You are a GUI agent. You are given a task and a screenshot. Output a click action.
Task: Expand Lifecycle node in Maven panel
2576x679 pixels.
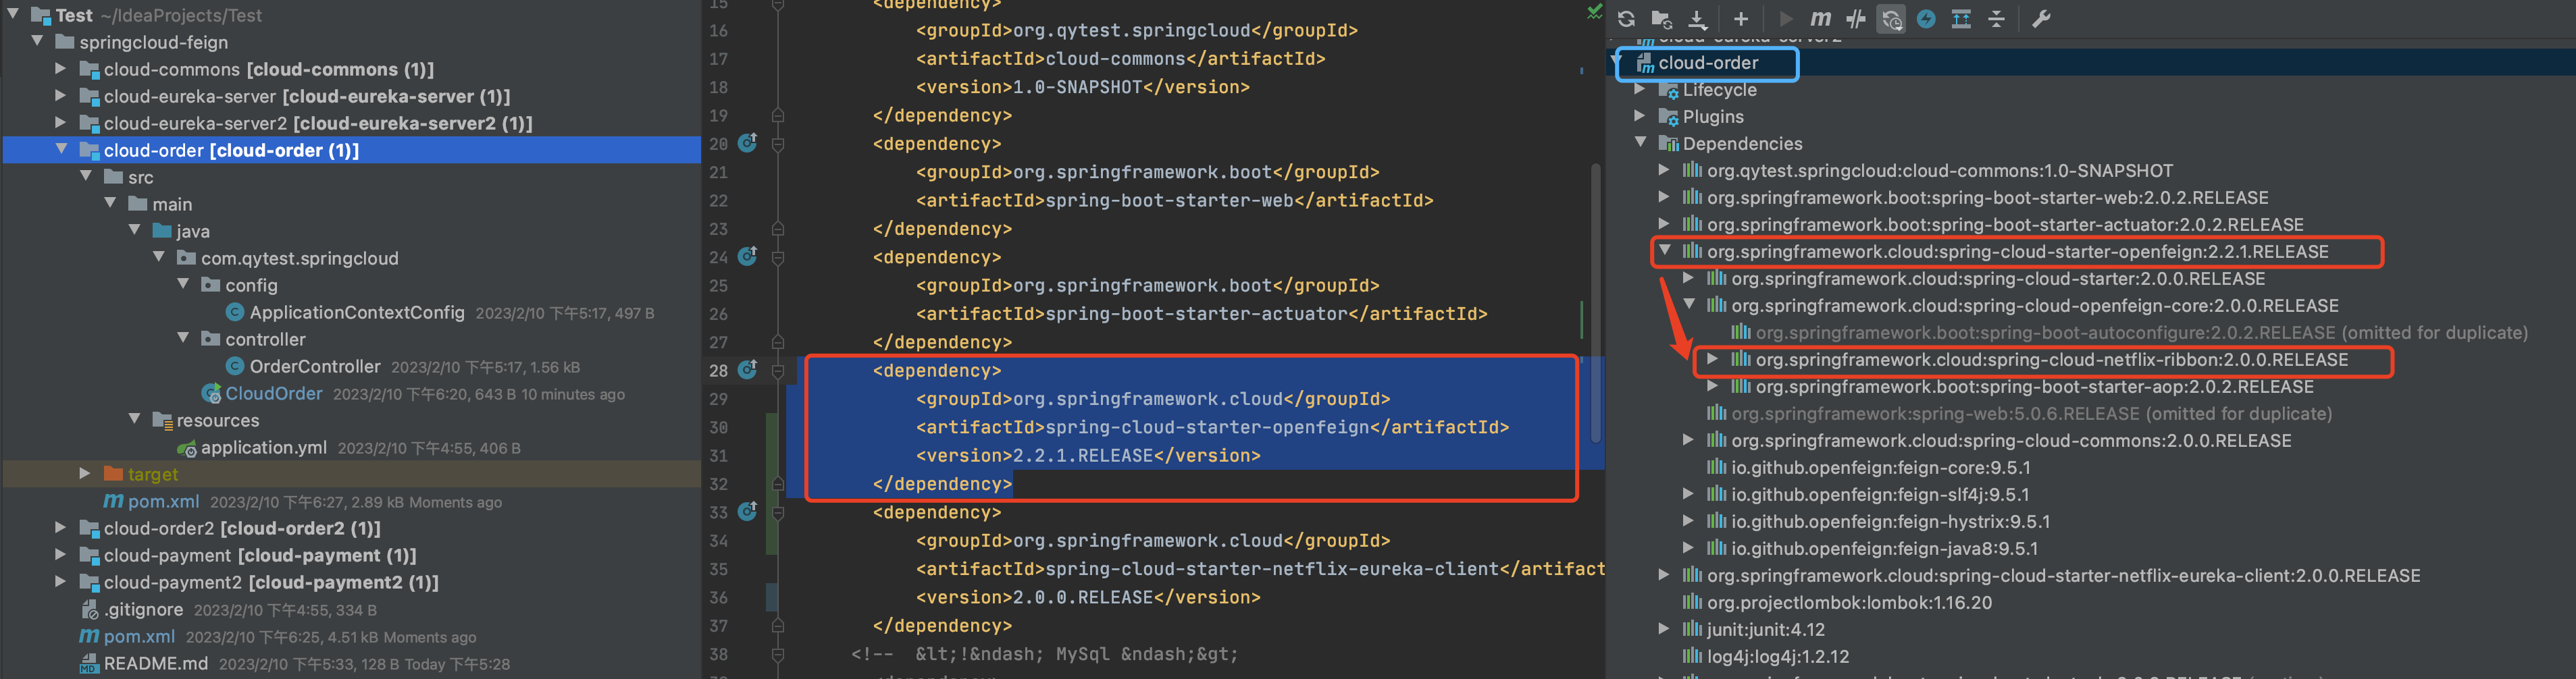pos(1639,89)
